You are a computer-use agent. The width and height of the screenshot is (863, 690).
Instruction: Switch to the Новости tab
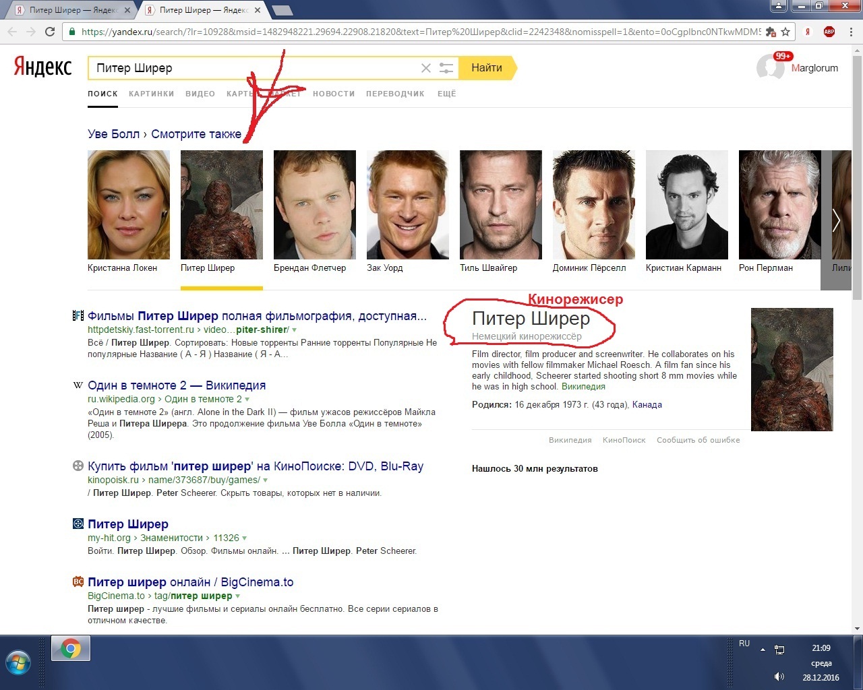[x=334, y=94]
